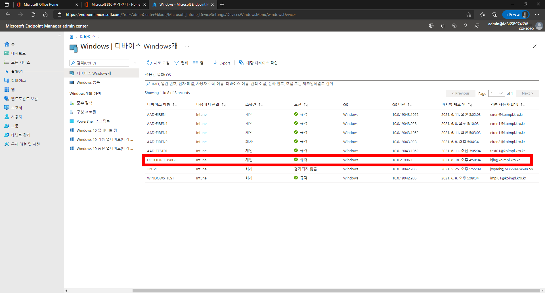Click the Previous page button
The image size is (545, 293).
coord(460,93)
